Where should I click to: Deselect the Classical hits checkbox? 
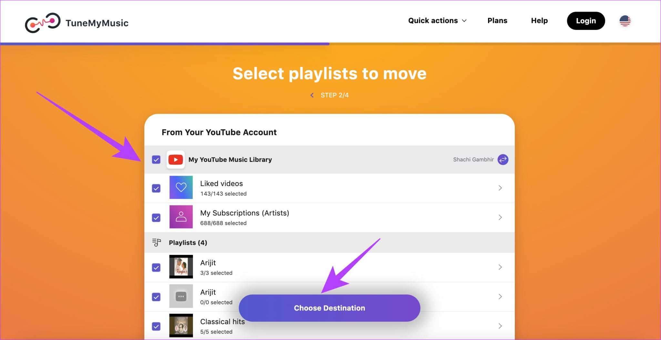tap(156, 326)
